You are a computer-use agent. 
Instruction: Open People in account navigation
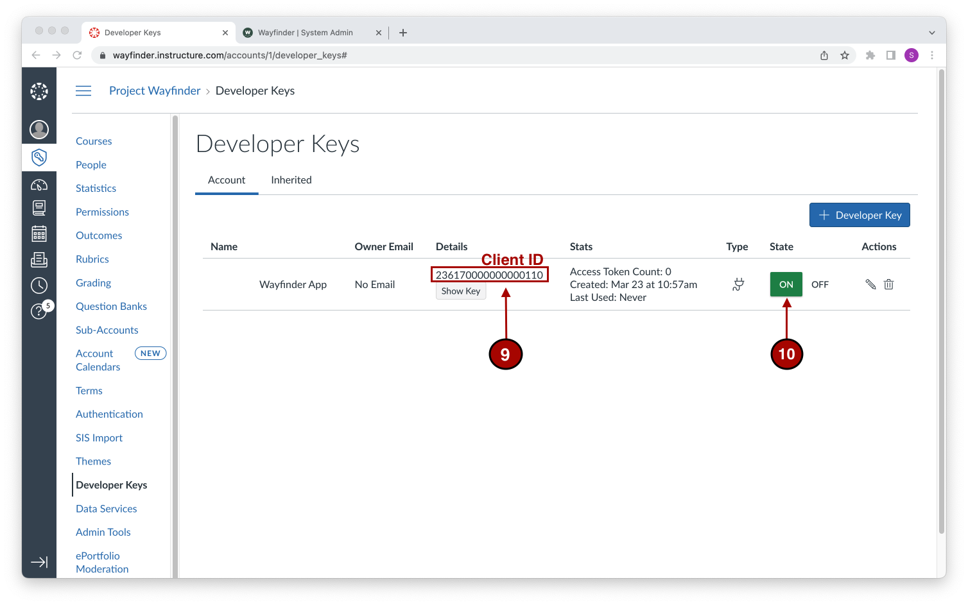(x=91, y=165)
